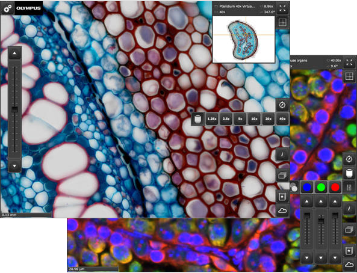This screenshot has height=273, width=357.
Task: Toggle the green fluorescence channel
Action: click(321, 187)
